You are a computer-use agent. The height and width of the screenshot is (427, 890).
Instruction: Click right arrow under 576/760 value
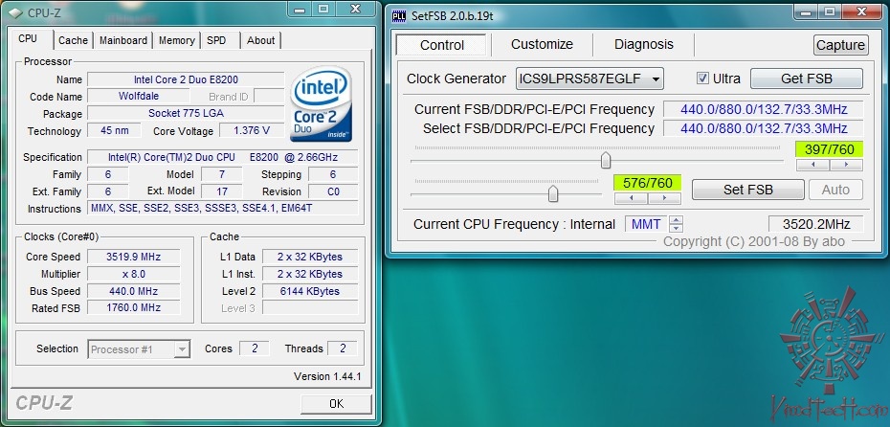point(664,198)
